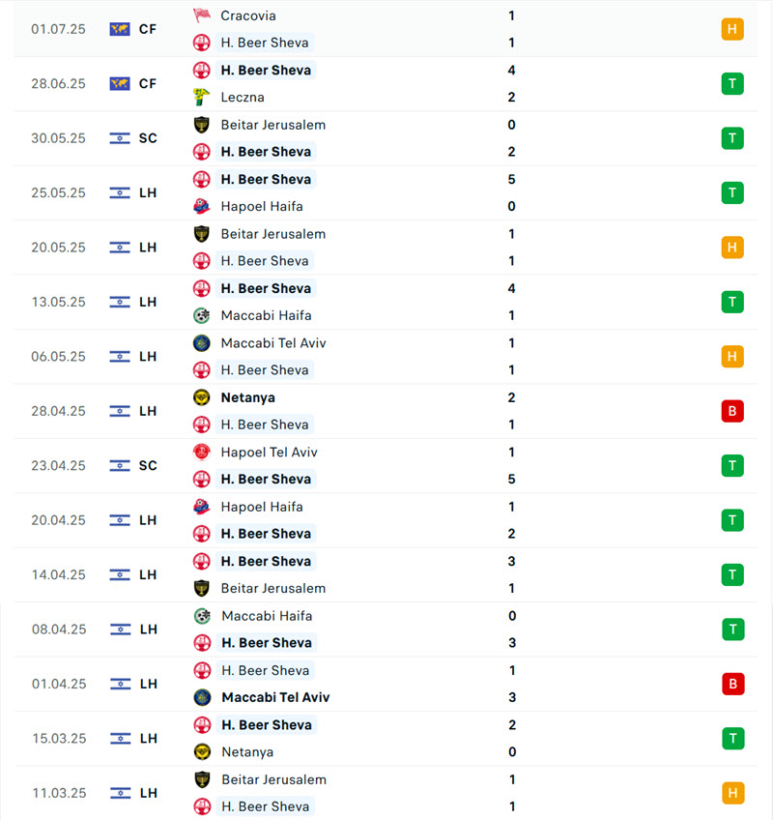Select the CF competition label on 28.06.25
773x820 pixels.
tap(148, 84)
